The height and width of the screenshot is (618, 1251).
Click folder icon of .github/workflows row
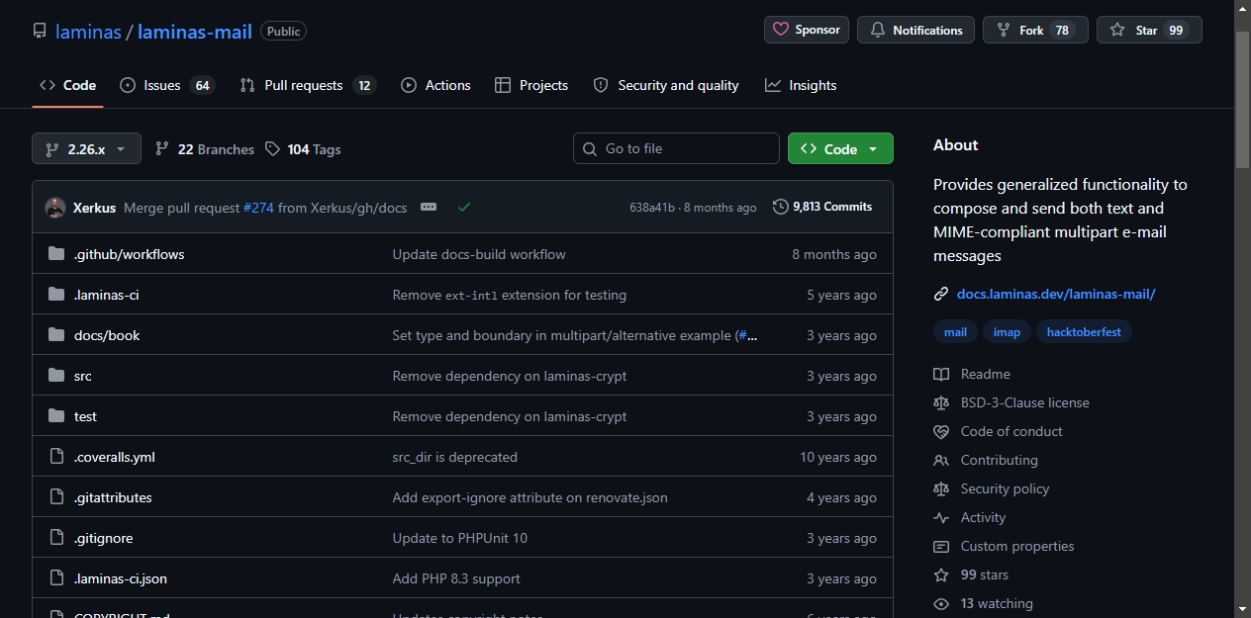pos(56,254)
